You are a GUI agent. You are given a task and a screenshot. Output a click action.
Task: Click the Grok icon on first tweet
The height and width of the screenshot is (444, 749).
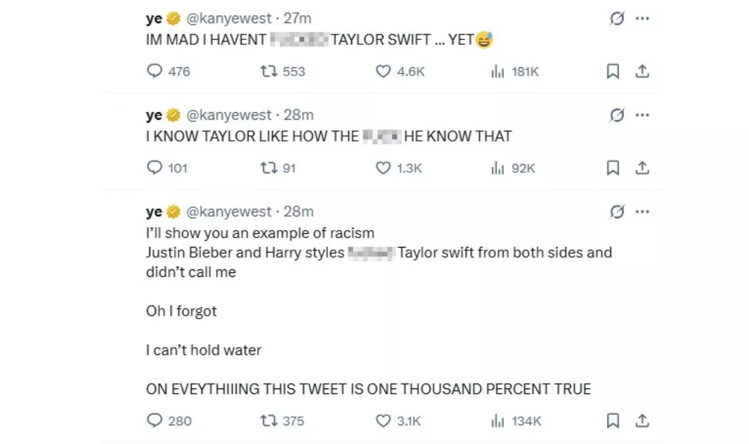[x=617, y=19]
